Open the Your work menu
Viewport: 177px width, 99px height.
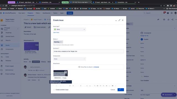22,13
